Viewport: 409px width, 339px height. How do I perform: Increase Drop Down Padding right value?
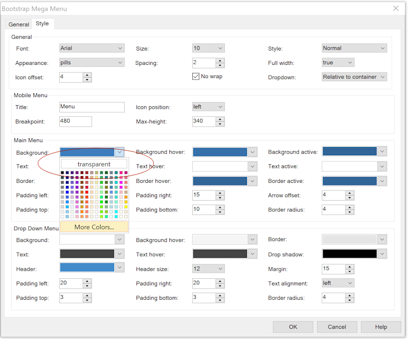coord(220,281)
